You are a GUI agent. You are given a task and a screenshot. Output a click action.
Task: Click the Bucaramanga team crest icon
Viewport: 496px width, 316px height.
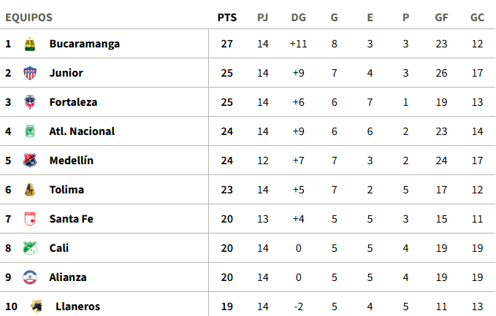[x=30, y=44]
